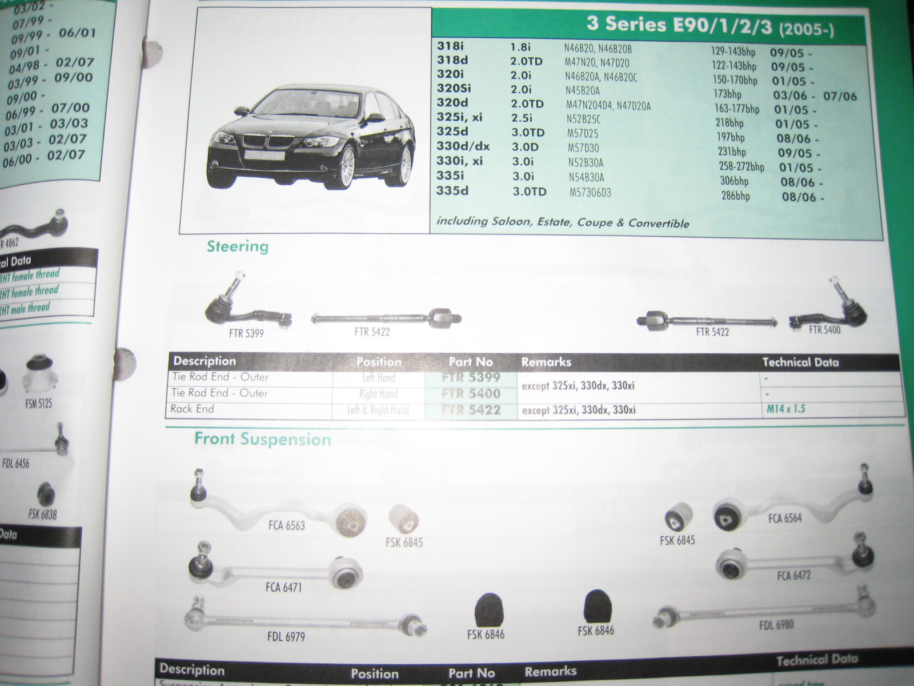Click 'Description' header in Steering table
This screenshot has height=686, width=914.
click(205, 361)
